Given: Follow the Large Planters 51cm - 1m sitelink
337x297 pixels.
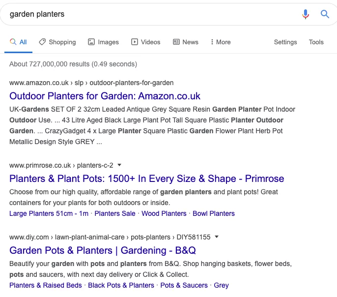Looking at the screenshot, I should pyautogui.click(x=49, y=213).
